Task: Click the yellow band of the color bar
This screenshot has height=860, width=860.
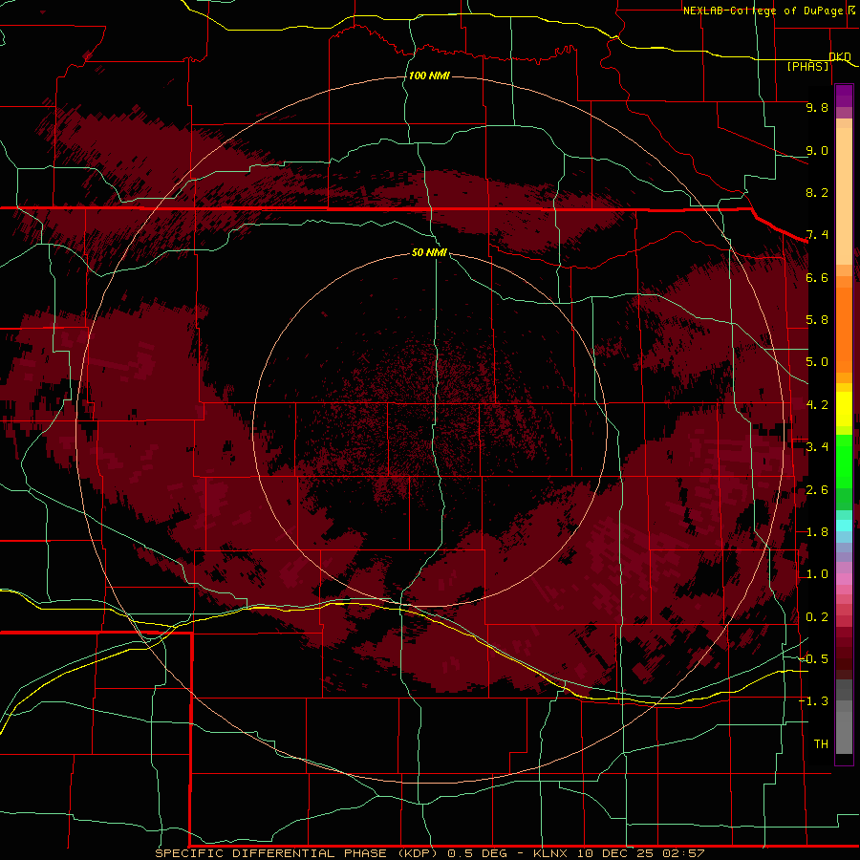Action: tap(844, 409)
